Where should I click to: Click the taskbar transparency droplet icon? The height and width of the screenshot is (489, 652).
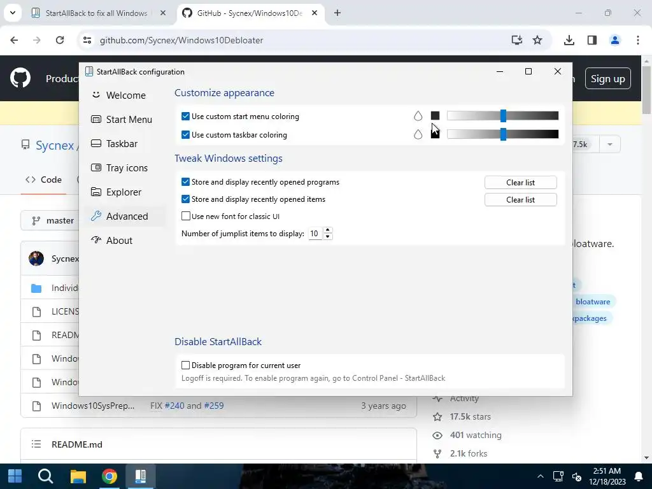pyautogui.click(x=418, y=134)
